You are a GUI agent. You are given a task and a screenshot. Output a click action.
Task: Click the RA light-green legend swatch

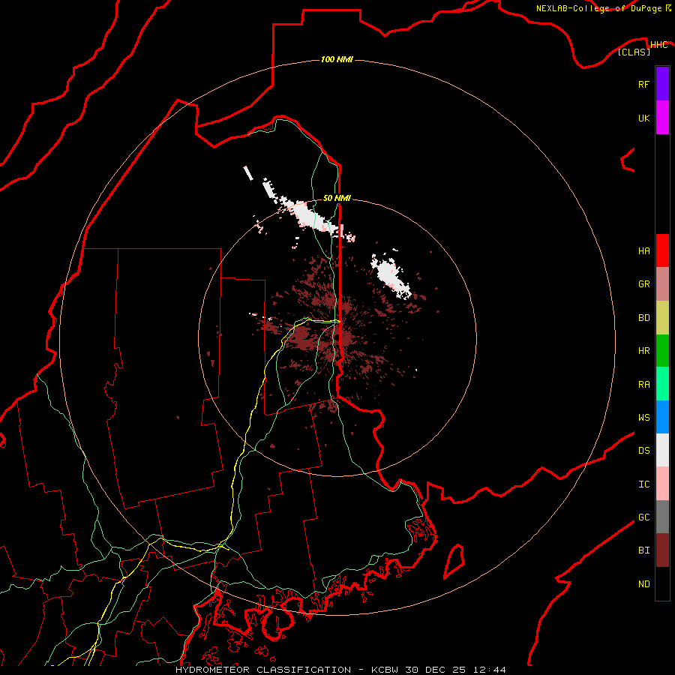point(662,384)
